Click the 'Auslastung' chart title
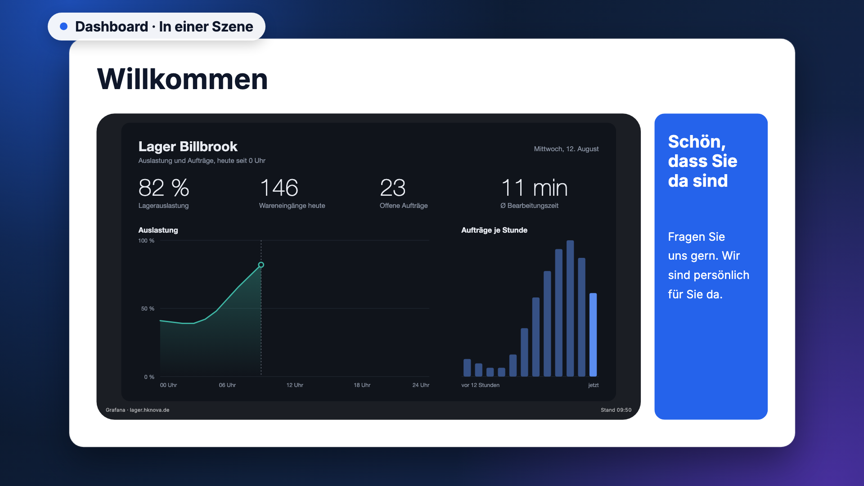Screen dimensions: 864x486 [158, 230]
